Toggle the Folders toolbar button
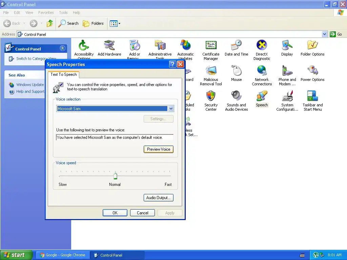The height and width of the screenshot is (260, 347). click(93, 23)
